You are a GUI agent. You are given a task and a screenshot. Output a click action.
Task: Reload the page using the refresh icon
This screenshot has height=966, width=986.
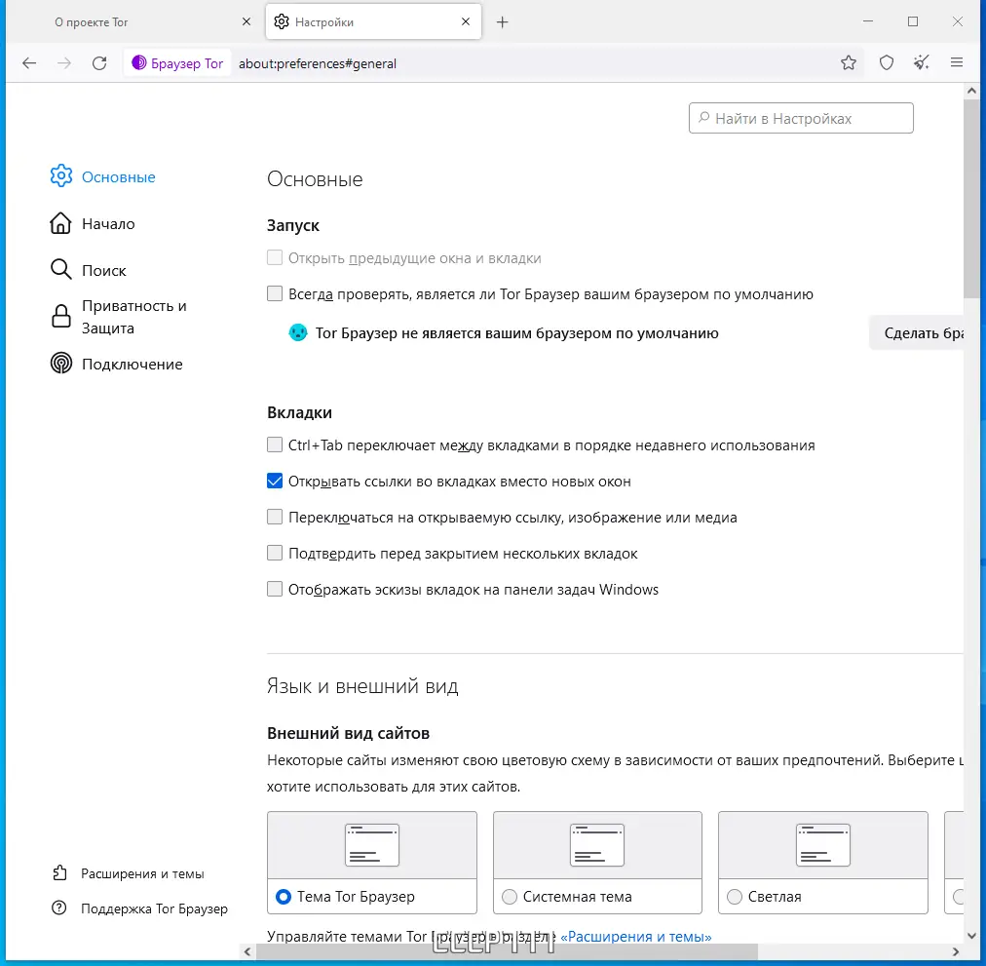tap(100, 62)
